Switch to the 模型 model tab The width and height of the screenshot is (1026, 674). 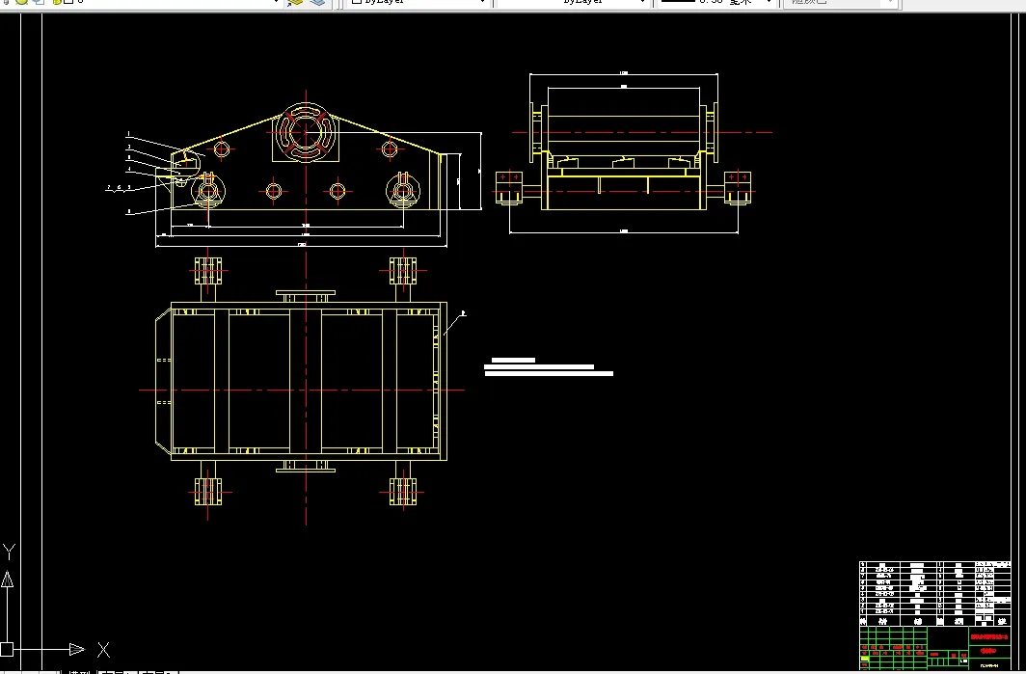pos(80,671)
